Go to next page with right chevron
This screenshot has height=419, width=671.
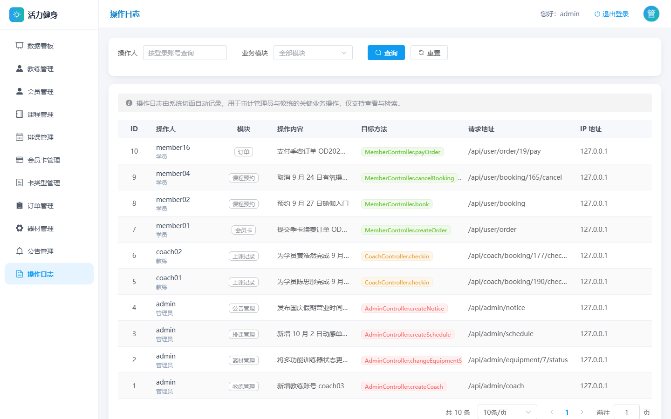pyautogui.click(x=582, y=412)
